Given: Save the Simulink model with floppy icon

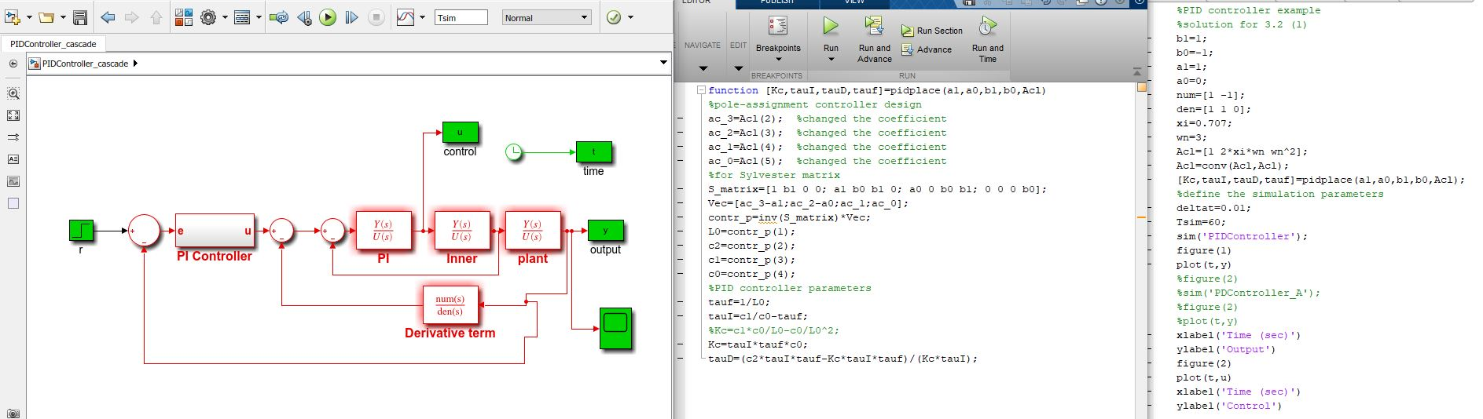Looking at the screenshot, I should point(80,17).
